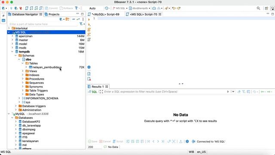
Task: Go to first row navigation icon
Action: pyautogui.click(x=149, y=142)
